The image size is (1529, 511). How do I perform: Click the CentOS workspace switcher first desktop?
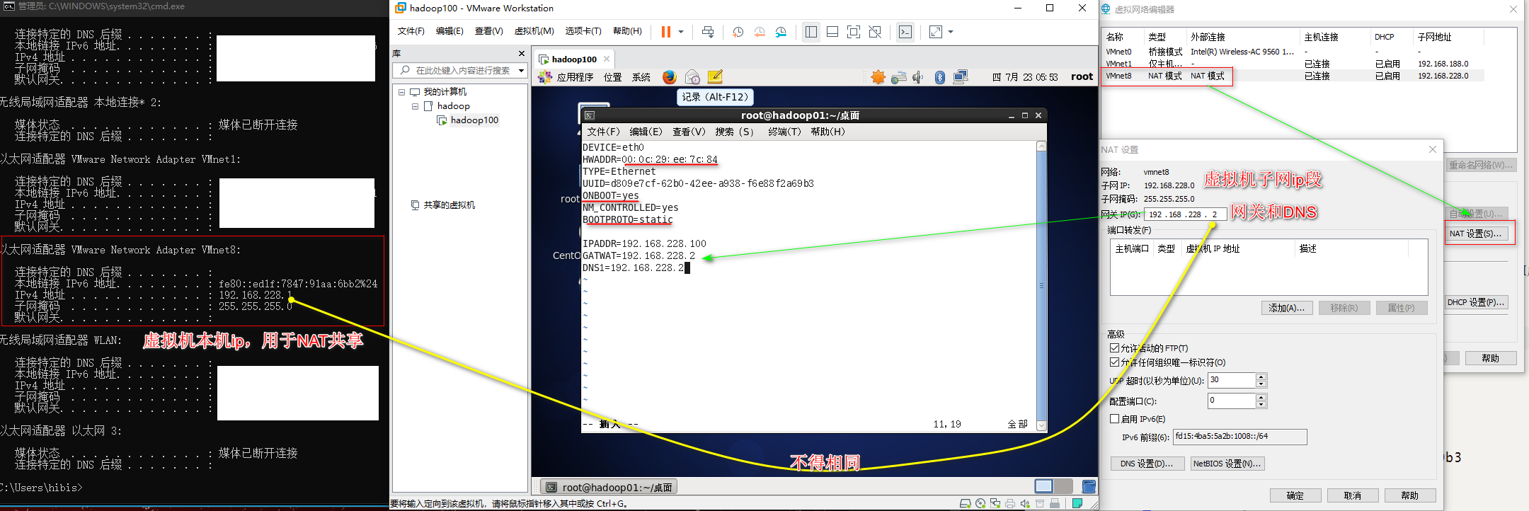pos(1044,486)
